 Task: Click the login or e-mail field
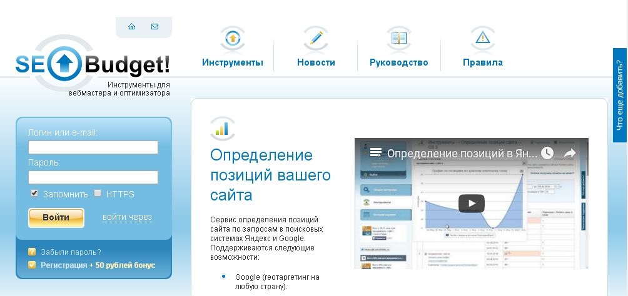click(x=93, y=147)
